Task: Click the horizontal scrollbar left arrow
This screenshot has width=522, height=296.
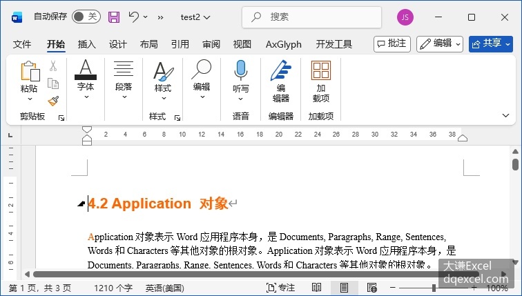Action: click(27, 275)
